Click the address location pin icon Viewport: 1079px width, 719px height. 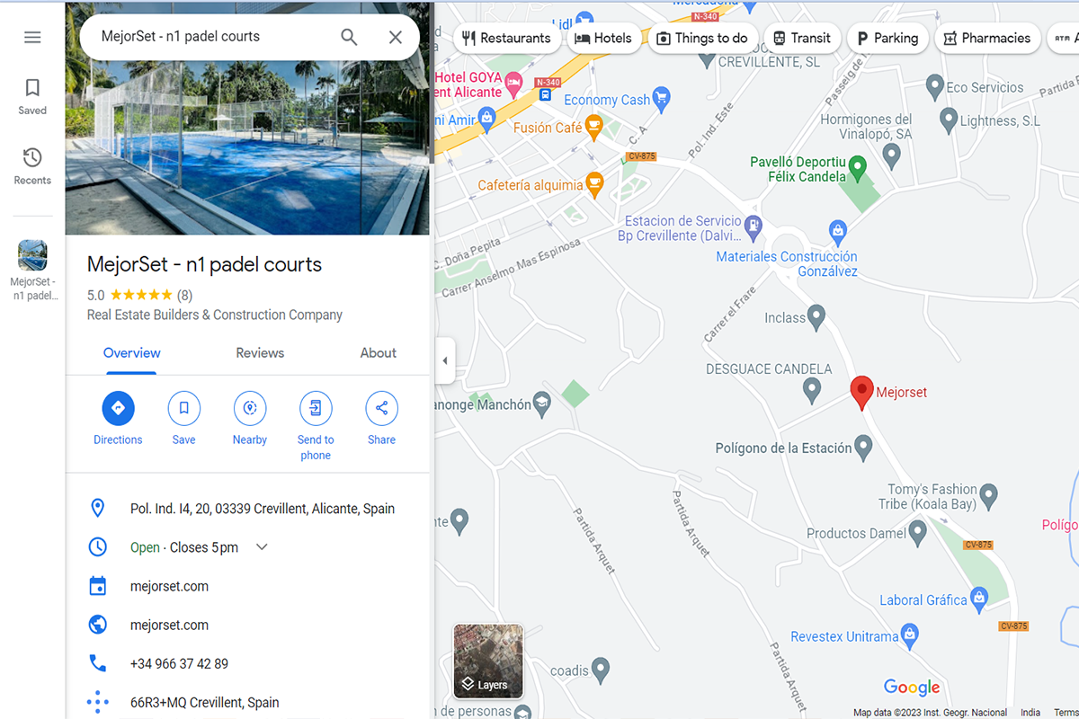98,509
